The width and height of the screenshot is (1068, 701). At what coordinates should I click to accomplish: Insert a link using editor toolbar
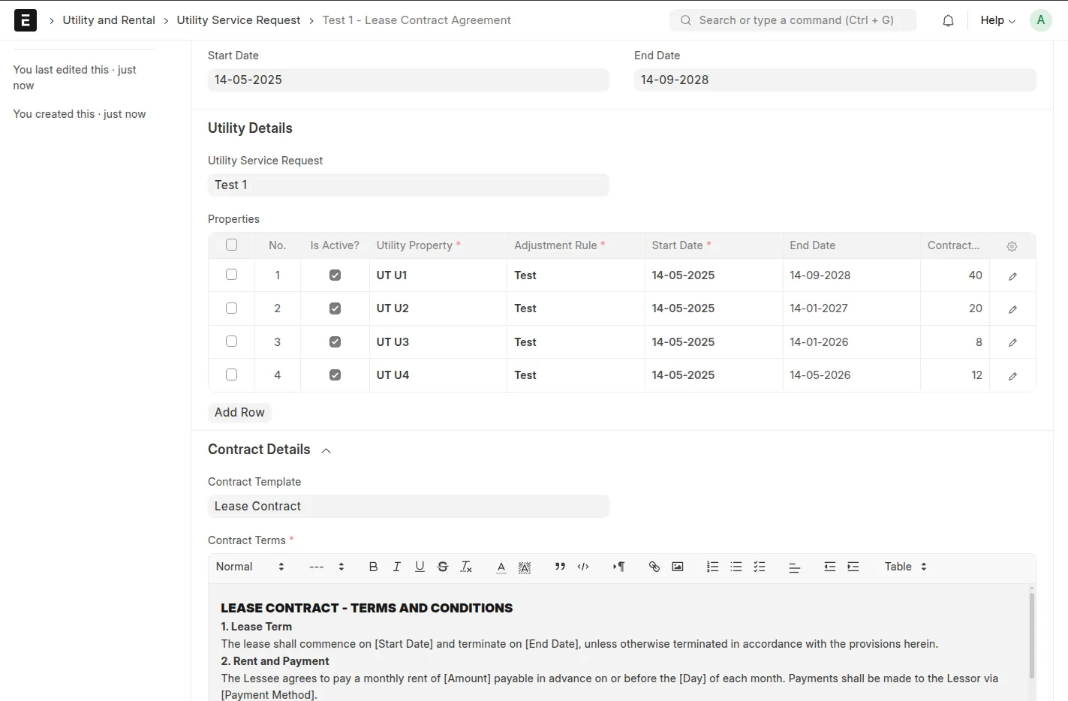click(654, 567)
